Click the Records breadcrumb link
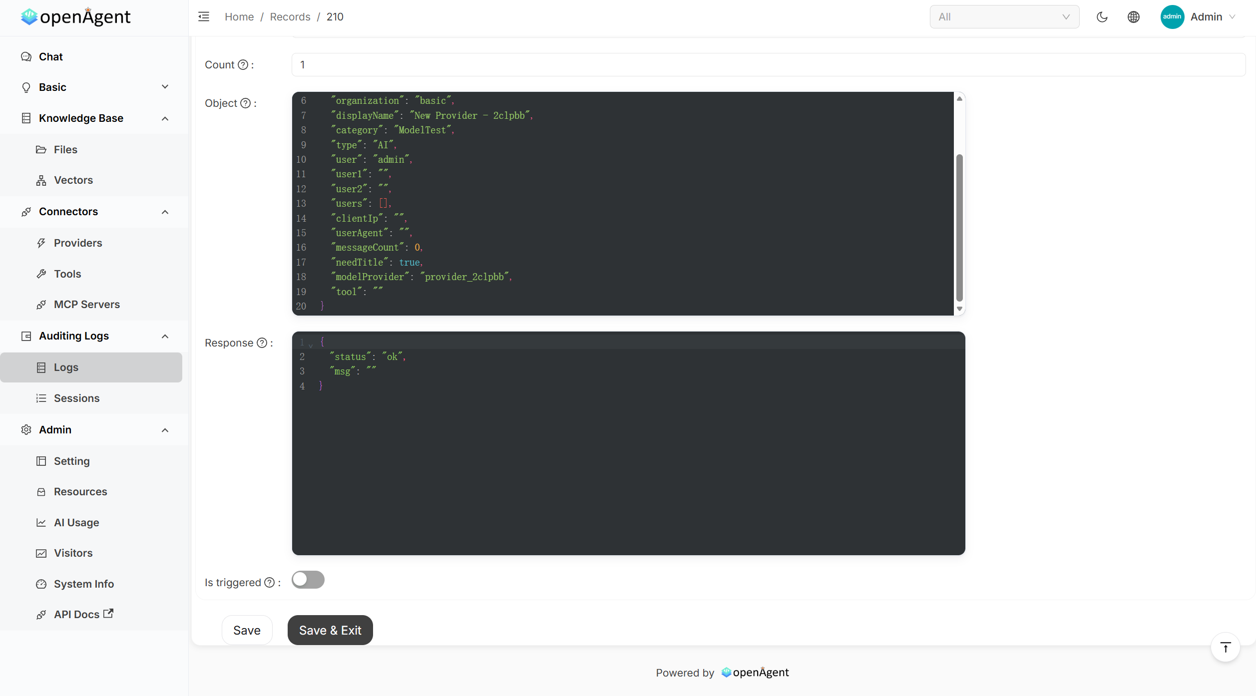The image size is (1256, 696). click(x=290, y=17)
